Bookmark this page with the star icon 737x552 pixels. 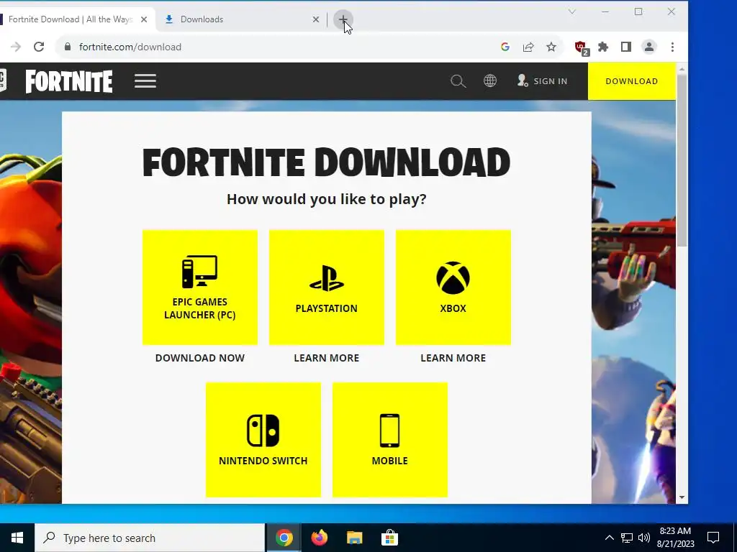point(551,47)
